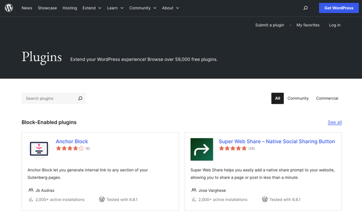Open Submit a plugin link
The width and height of the screenshot is (362, 212).
coord(270,25)
